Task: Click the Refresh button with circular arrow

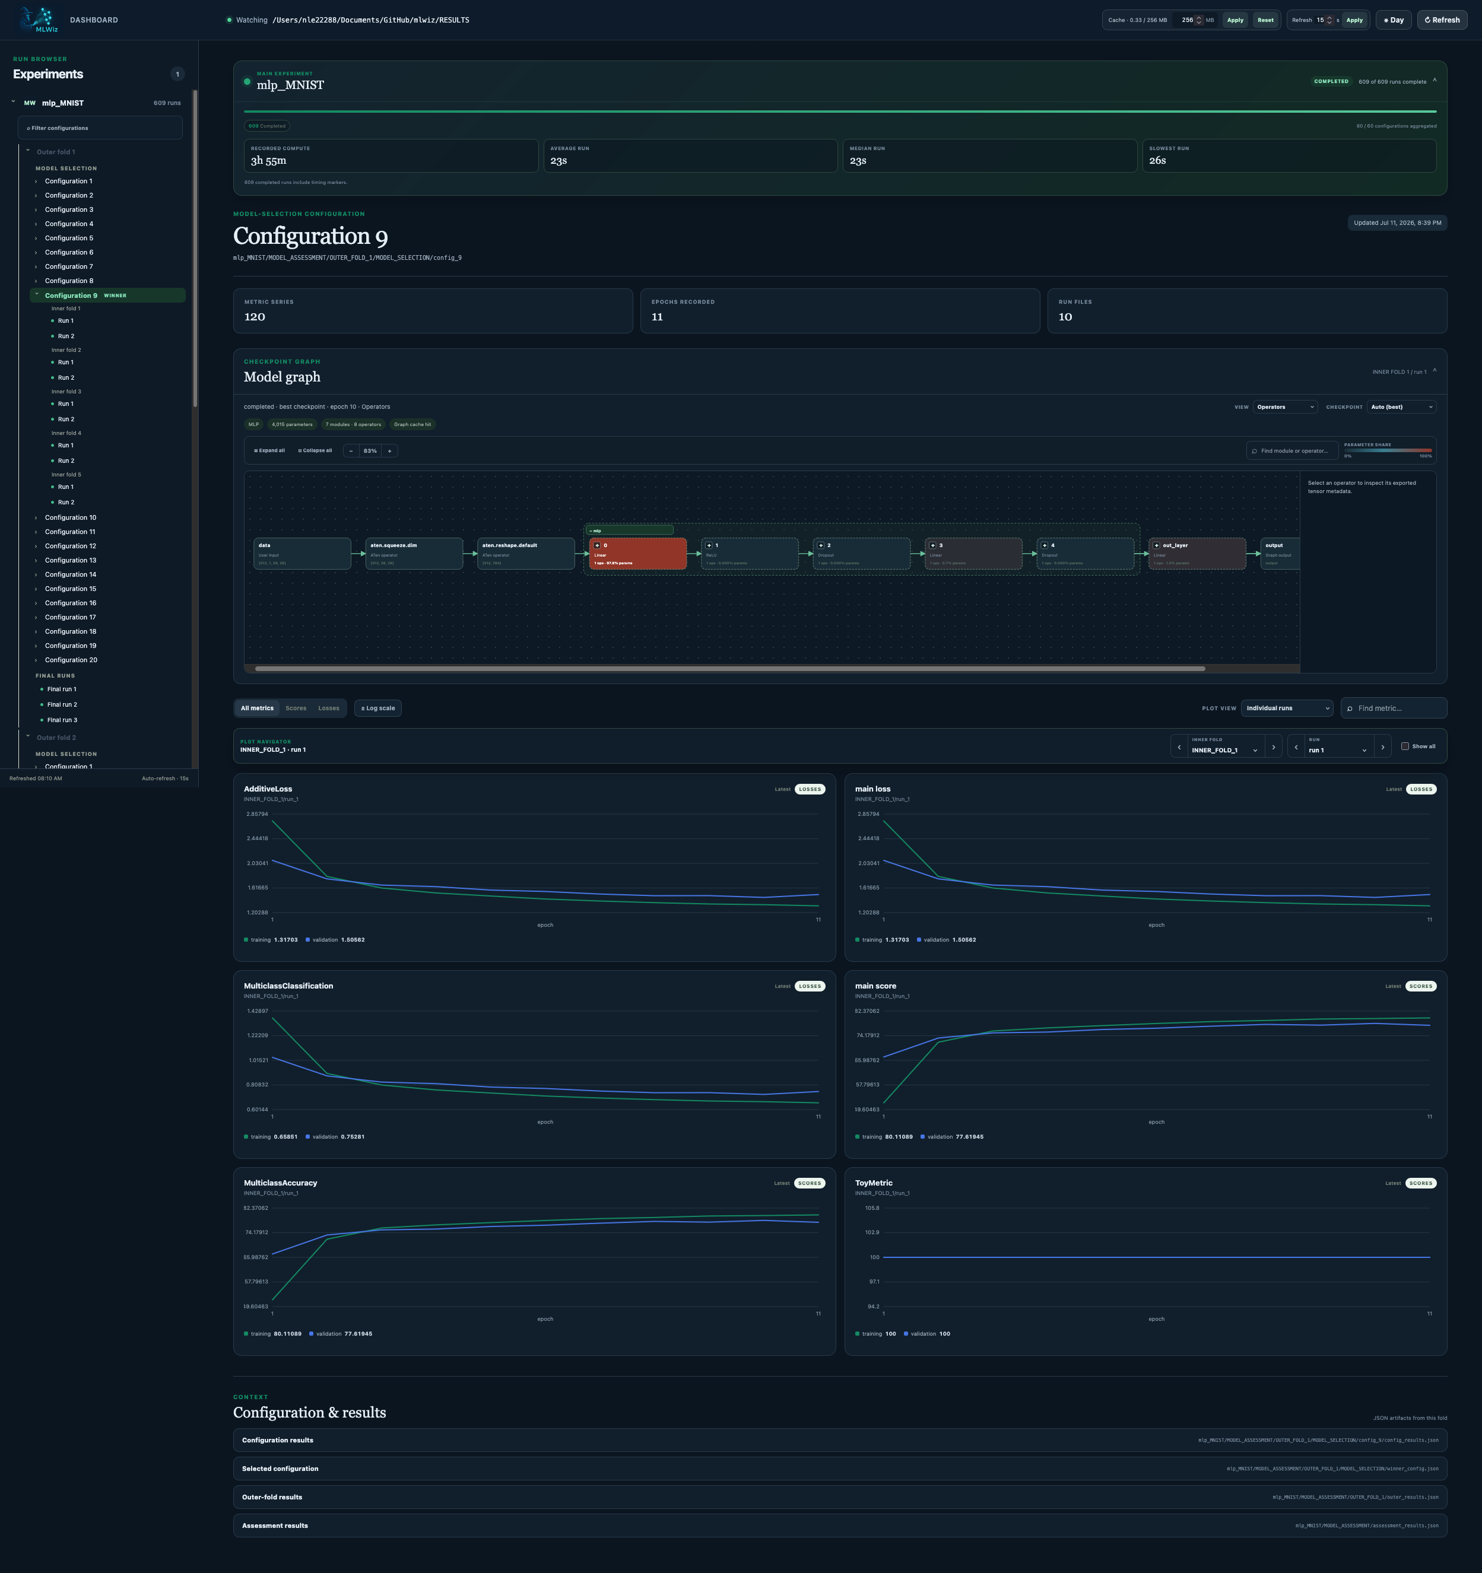Action: point(1442,20)
